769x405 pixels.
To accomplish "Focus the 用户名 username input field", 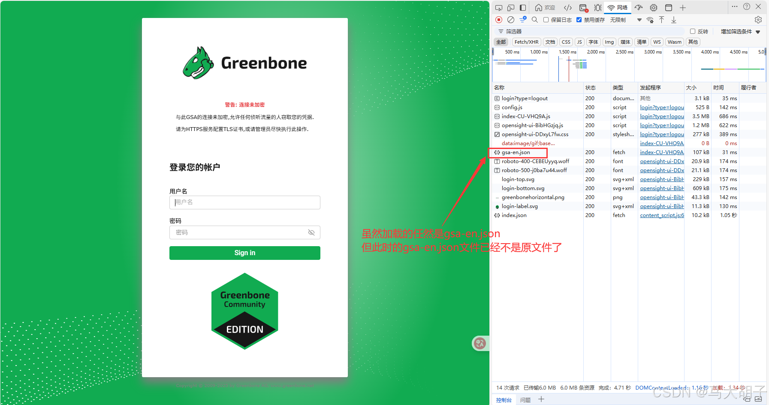I will (x=245, y=202).
